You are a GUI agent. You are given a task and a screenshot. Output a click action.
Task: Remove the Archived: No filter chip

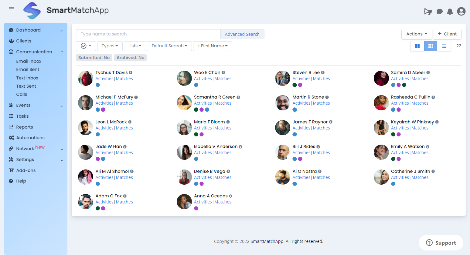pos(130,57)
